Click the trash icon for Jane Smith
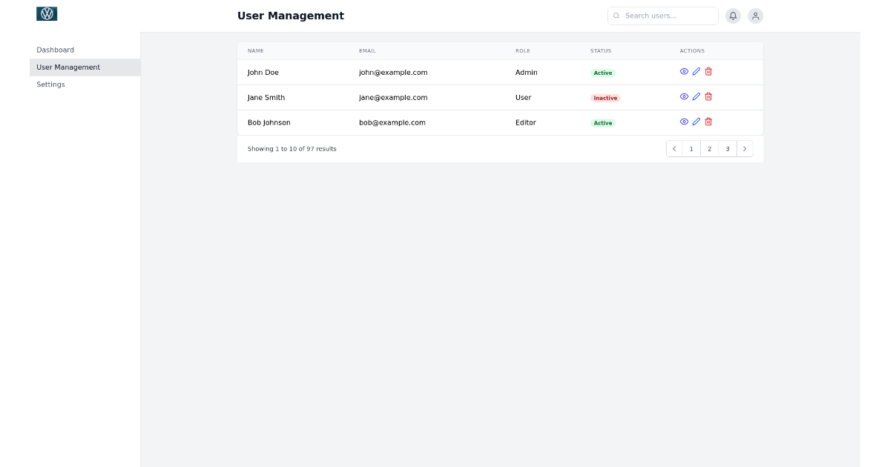The width and height of the screenshot is (890, 467). [708, 96]
